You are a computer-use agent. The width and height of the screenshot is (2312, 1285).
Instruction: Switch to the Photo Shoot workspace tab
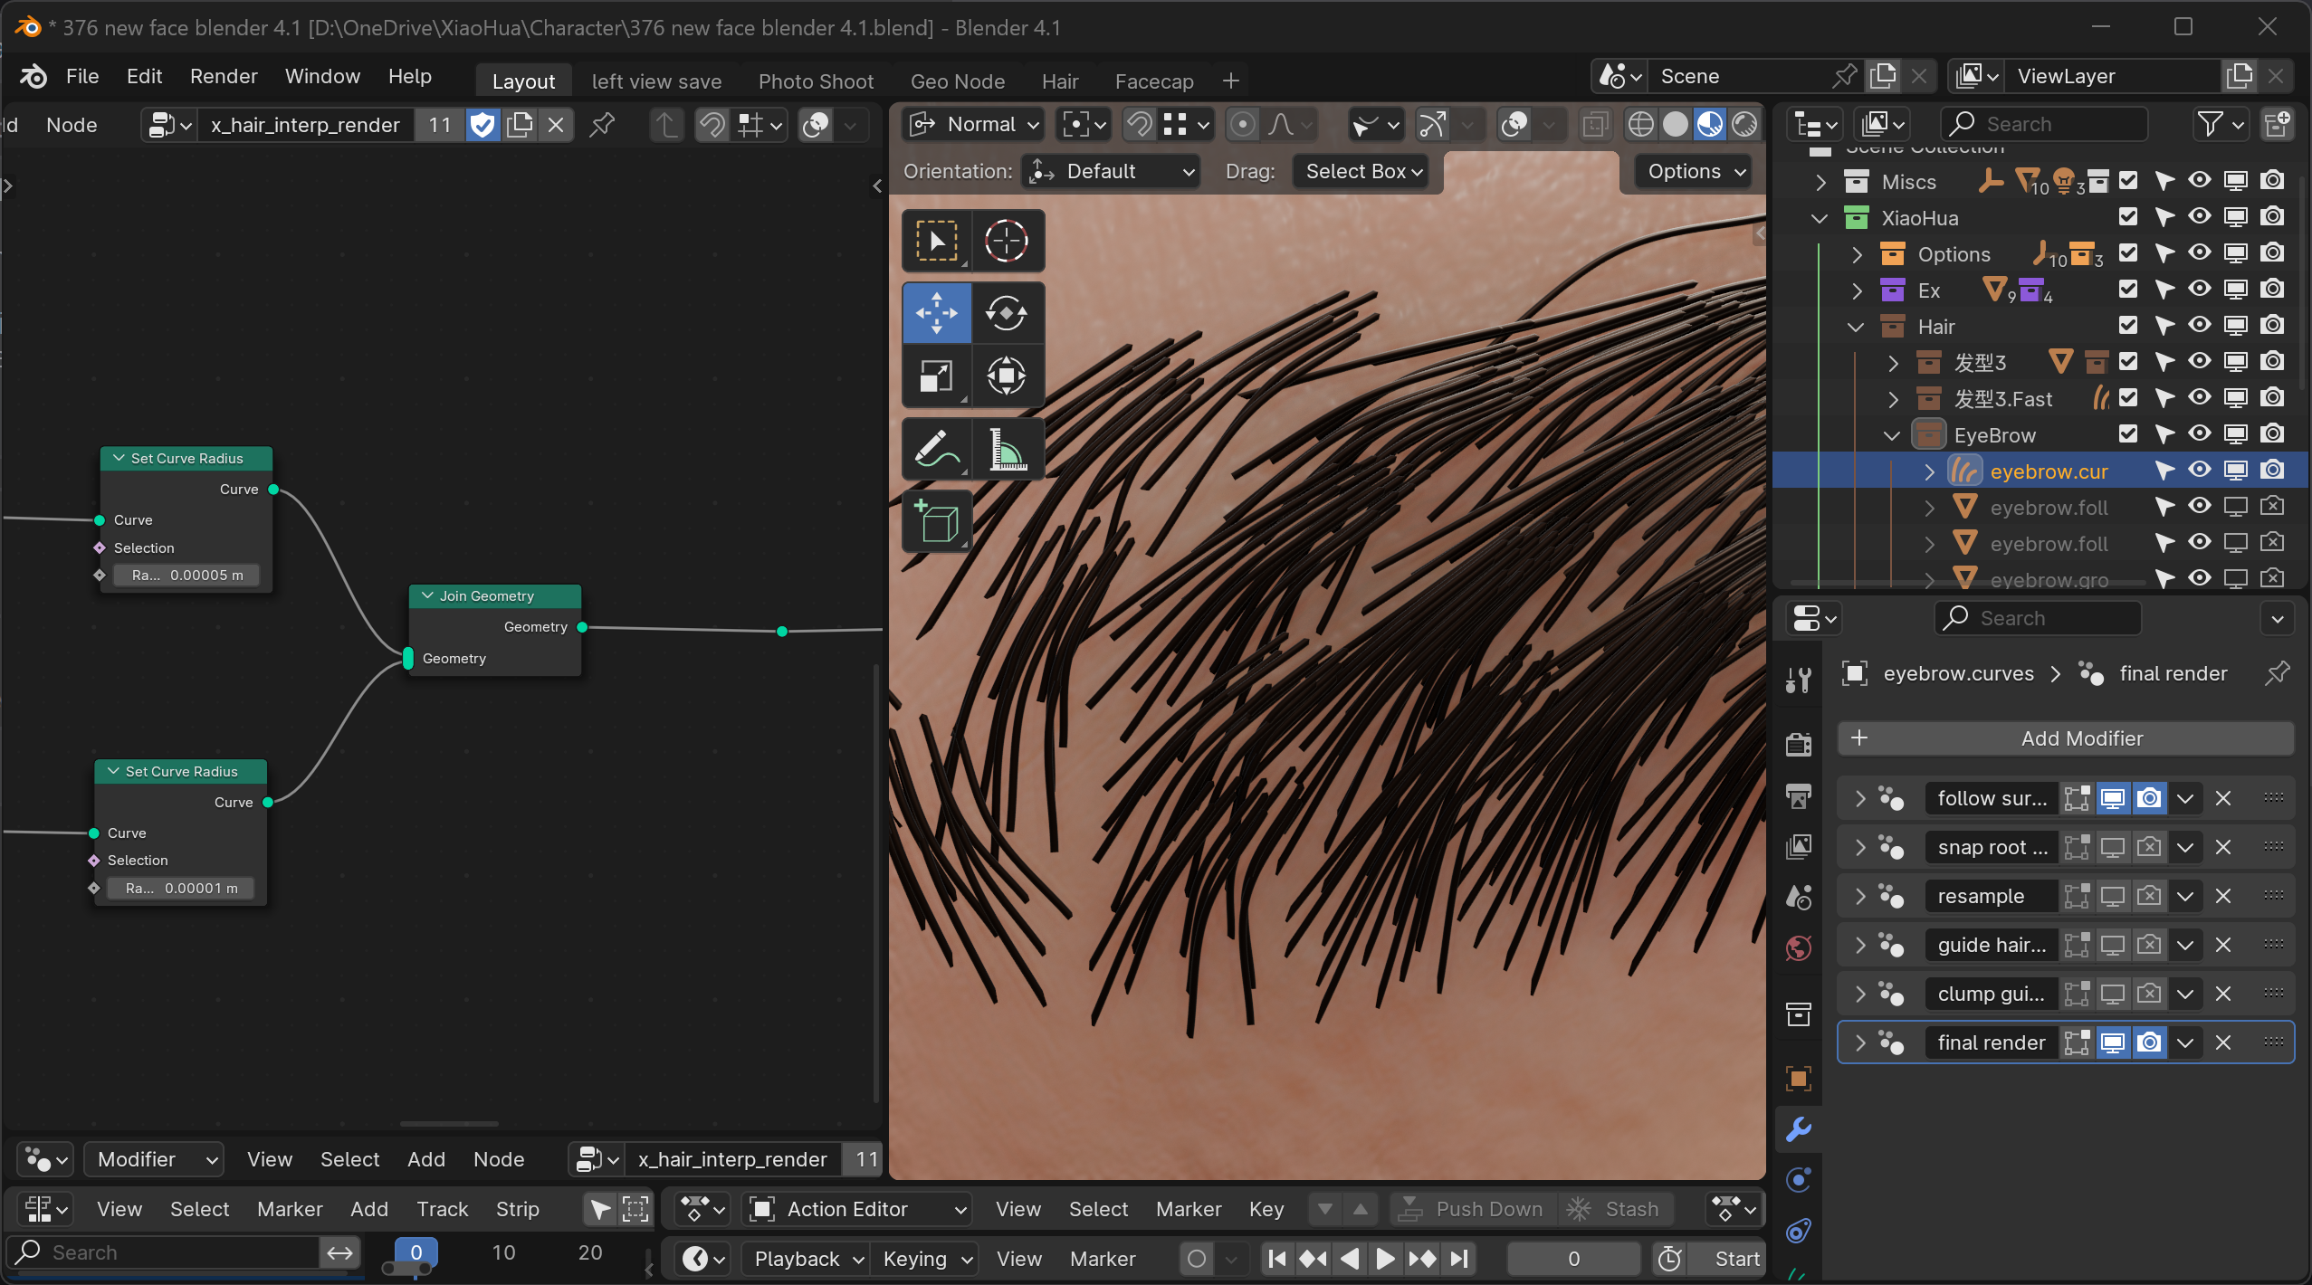pyautogui.click(x=816, y=81)
